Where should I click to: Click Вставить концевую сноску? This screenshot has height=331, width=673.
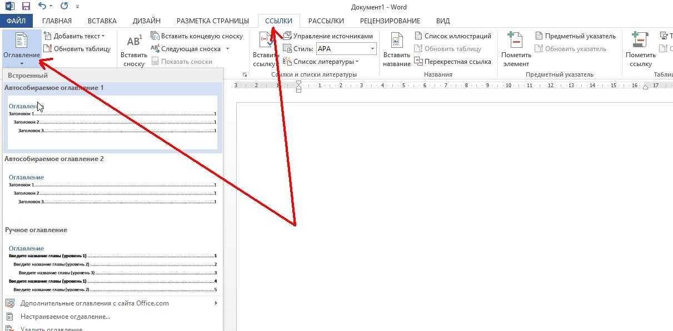(197, 36)
